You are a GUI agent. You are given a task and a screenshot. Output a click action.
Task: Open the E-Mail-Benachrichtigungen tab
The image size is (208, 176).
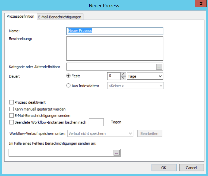click(60, 17)
